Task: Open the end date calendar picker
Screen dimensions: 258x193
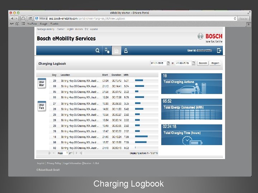Action: 193,63
